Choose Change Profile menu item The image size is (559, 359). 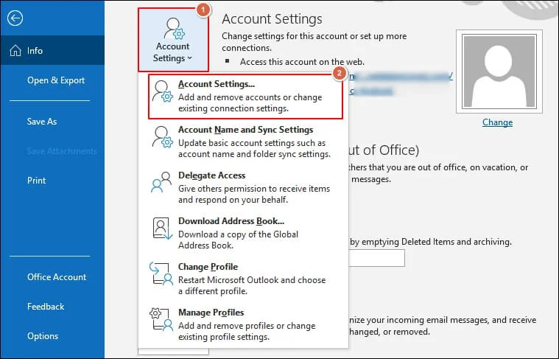243,279
